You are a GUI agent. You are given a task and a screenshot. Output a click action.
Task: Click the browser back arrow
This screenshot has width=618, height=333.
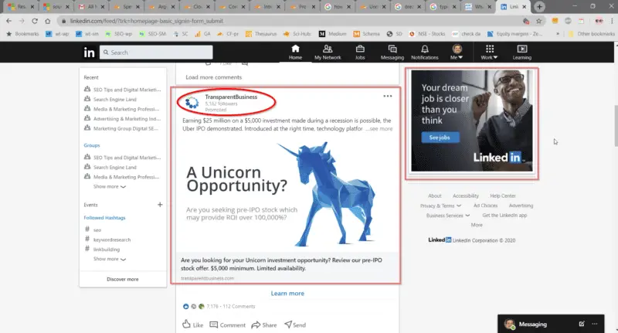tap(8, 21)
